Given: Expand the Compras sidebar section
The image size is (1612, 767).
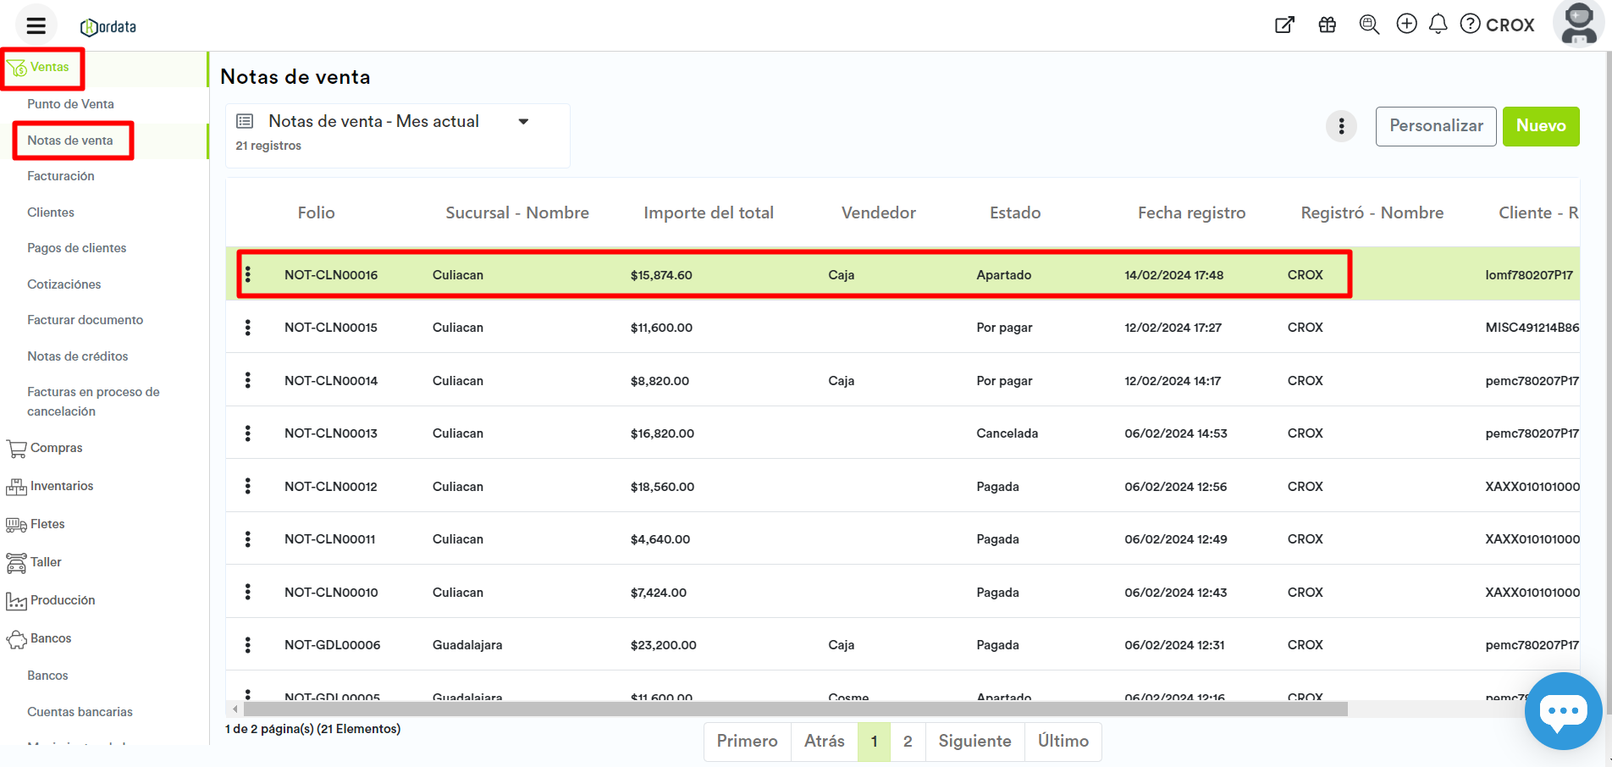Looking at the screenshot, I should coord(56,448).
